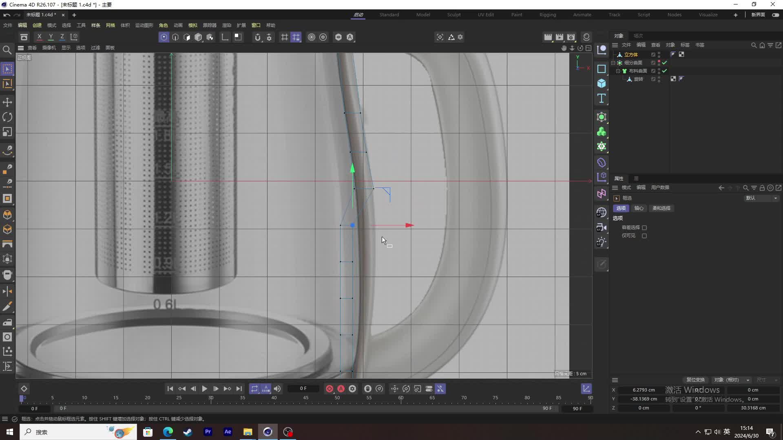The width and height of the screenshot is (783, 440).
Task: Toggle timeline loop playback button
Action: click(254, 389)
